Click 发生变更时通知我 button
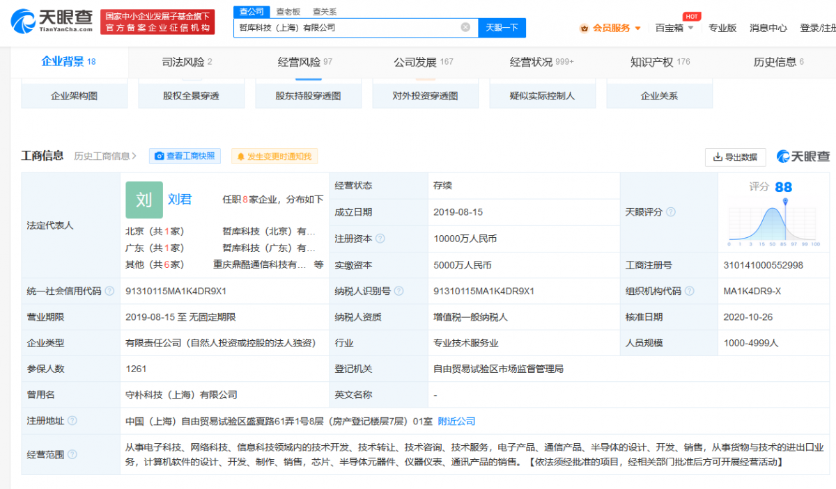Viewport: 836px width, 489px height. (274, 157)
